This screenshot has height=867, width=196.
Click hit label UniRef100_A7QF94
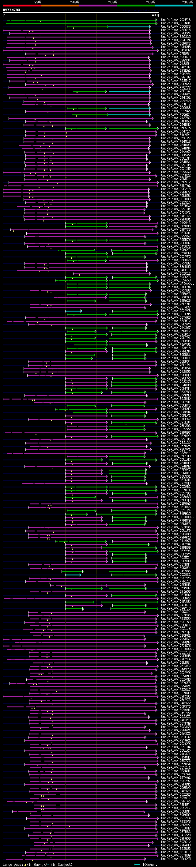pyautogui.click(x=176, y=287)
